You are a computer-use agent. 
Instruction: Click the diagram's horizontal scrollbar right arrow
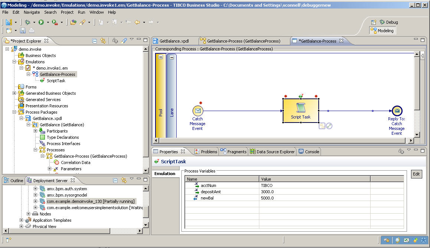410,141
